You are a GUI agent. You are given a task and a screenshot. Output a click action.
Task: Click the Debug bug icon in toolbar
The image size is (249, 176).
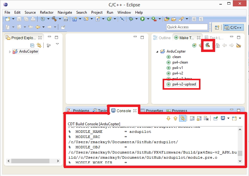[131, 19]
